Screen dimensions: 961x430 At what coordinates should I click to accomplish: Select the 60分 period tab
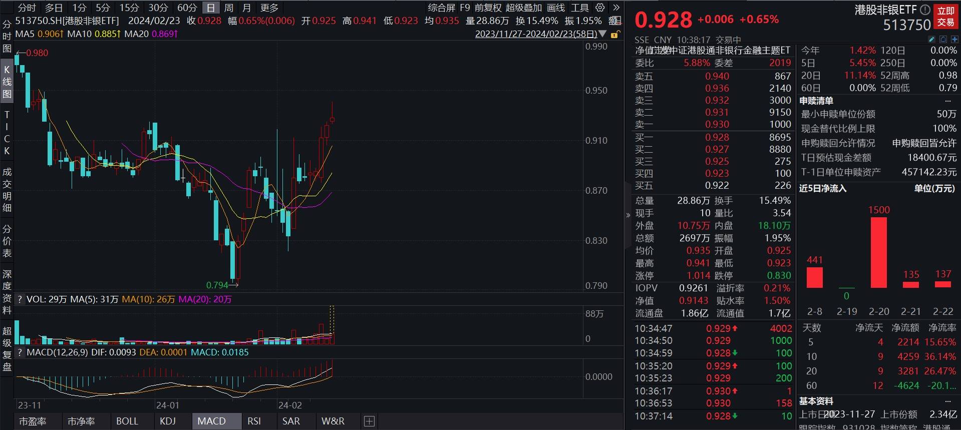click(x=187, y=8)
